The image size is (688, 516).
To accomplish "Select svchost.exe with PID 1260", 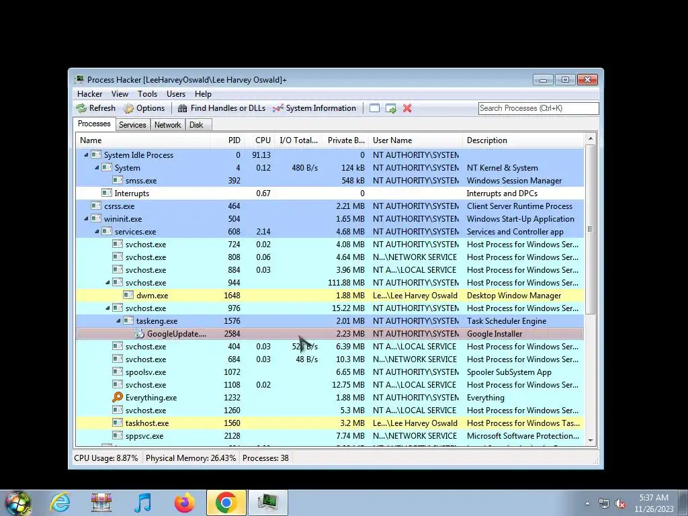I will [330, 411].
